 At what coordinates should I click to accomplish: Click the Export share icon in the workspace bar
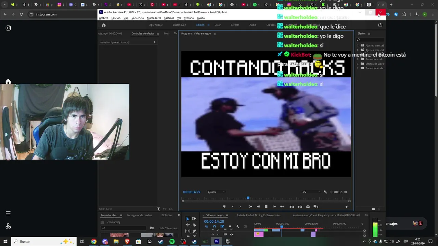click(380, 25)
